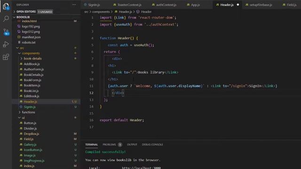This screenshot has width=301, height=169.
Task: Click the 1 UNSAVED badge in Open Editors
Action: point(45,12)
